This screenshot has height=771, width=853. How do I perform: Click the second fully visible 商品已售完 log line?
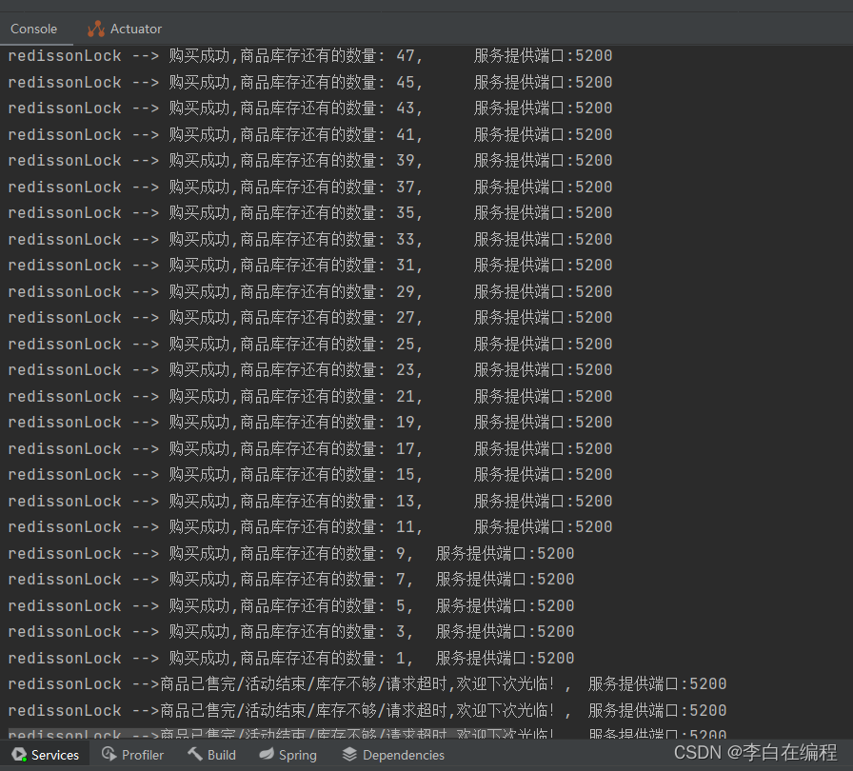(x=367, y=711)
